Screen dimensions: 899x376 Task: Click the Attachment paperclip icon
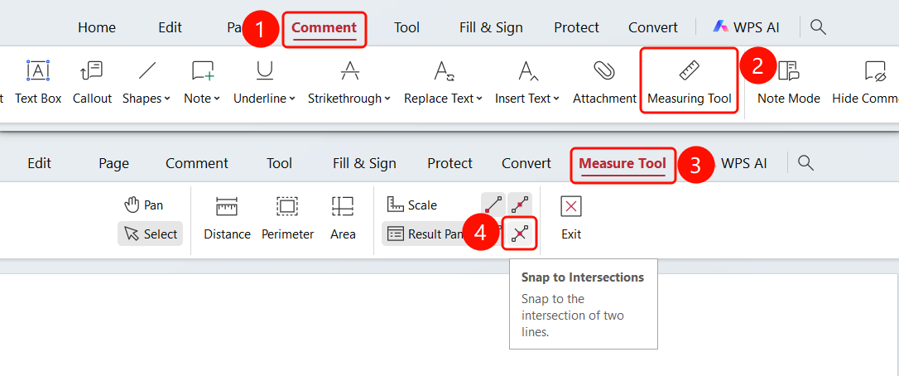603,71
